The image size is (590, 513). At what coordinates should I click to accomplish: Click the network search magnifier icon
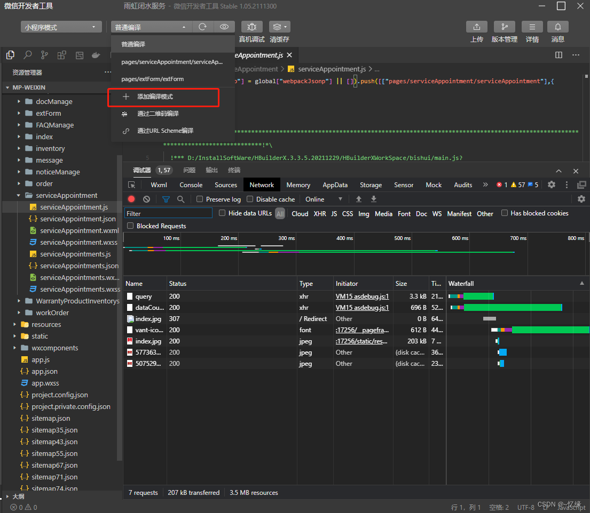pyautogui.click(x=181, y=199)
